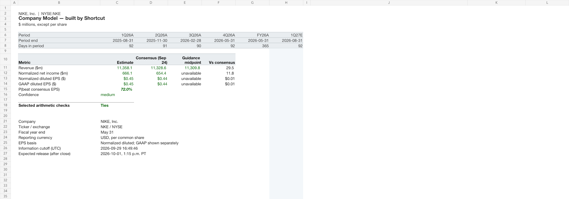
Task: Click the 365 days in period cell
Action: [x=252, y=46]
